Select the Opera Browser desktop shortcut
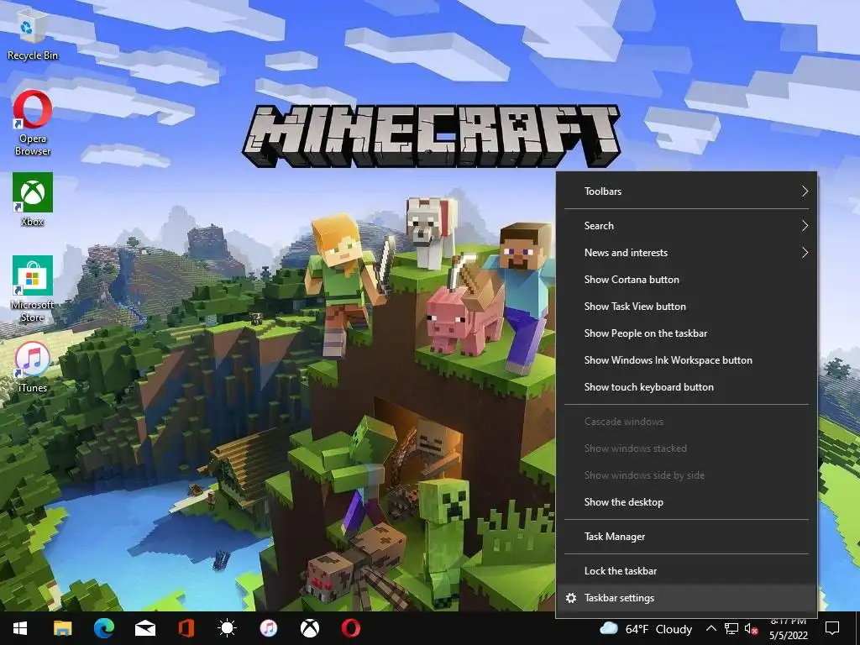 click(x=33, y=123)
